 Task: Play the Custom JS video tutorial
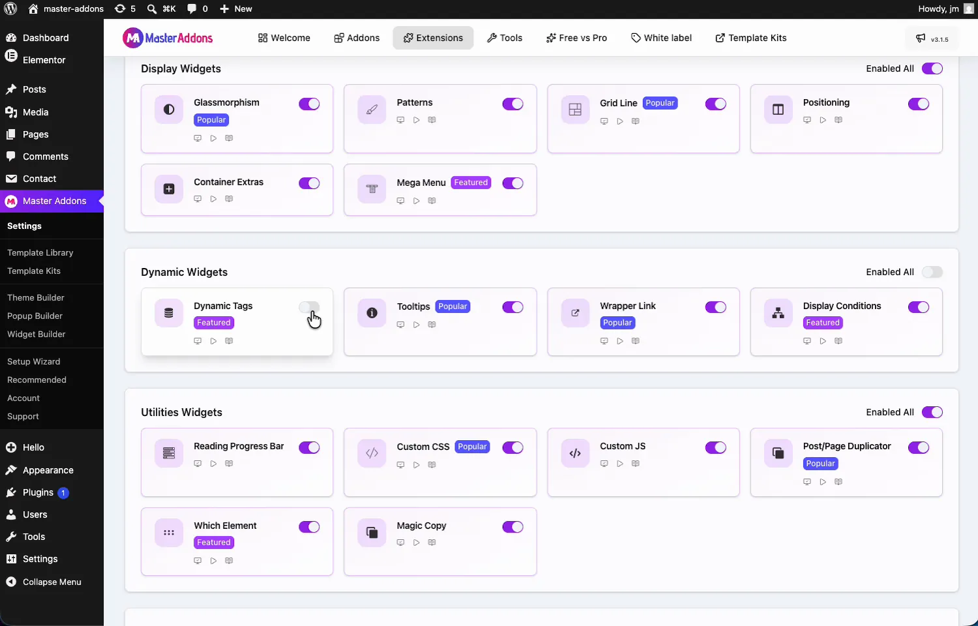619,464
